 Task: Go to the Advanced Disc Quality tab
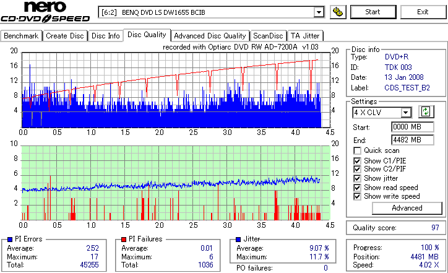click(210, 36)
